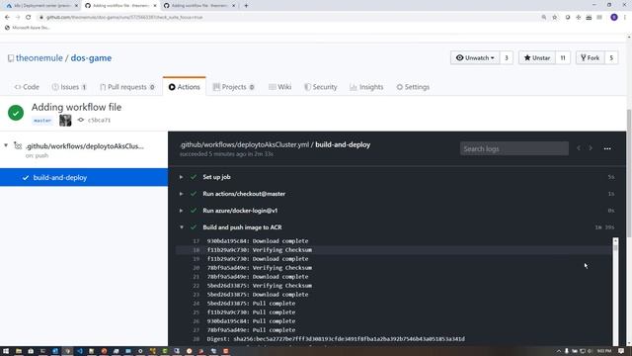Switch to the Code tab

click(x=27, y=87)
